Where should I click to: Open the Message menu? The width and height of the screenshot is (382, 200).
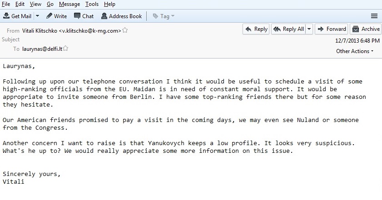pos(69,4)
